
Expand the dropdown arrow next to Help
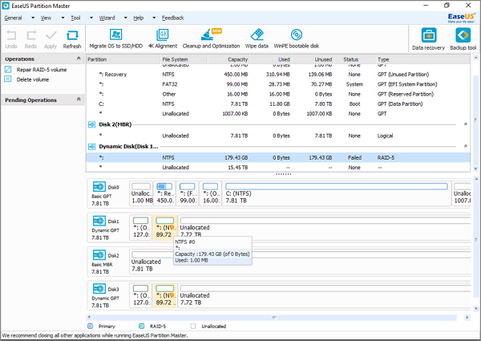[154, 18]
